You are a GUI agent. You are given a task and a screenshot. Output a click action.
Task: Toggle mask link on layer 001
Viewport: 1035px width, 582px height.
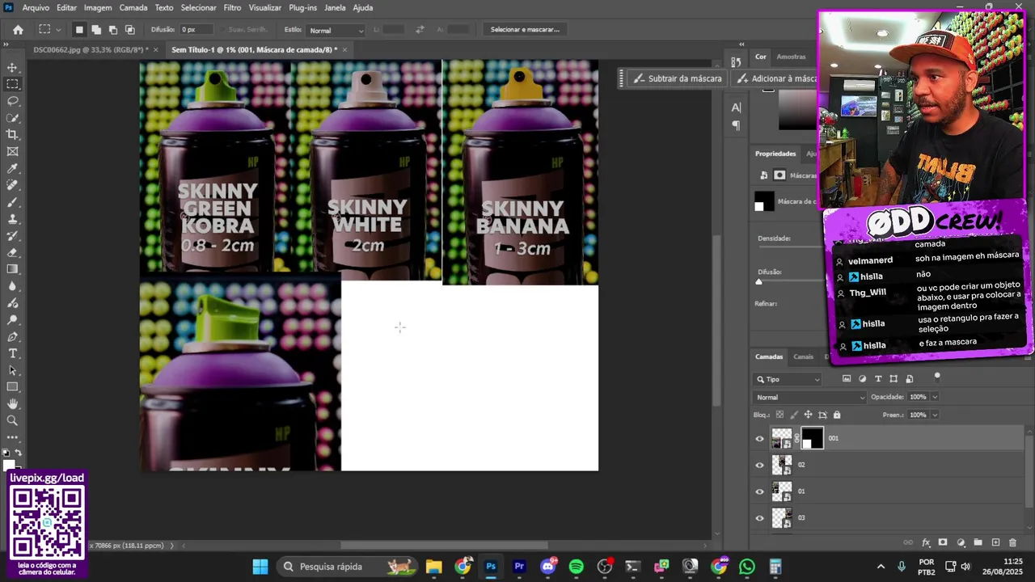click(796, 438)
